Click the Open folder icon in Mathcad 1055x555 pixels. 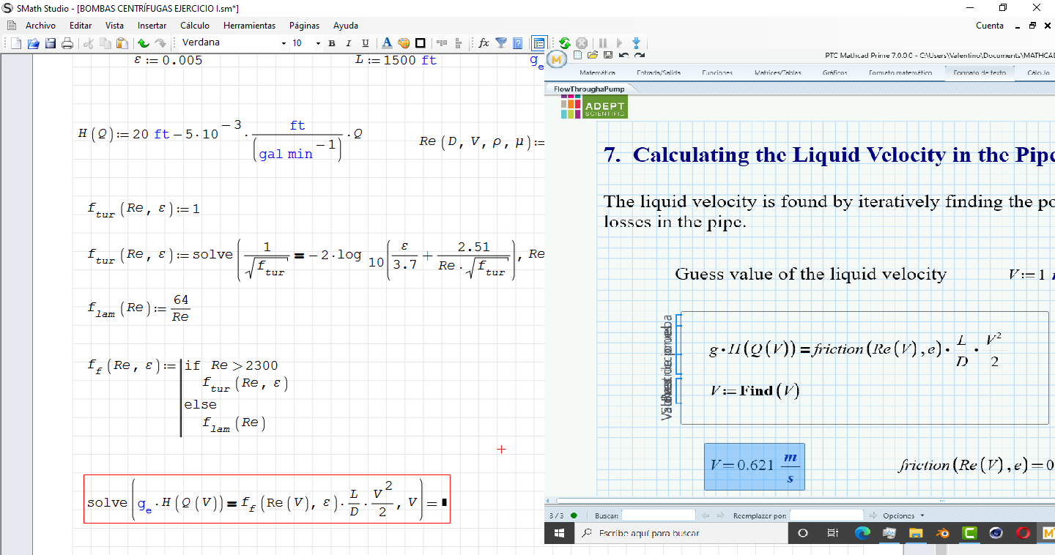click(593, 55)
